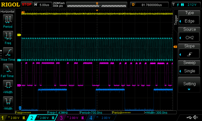This screenshot has width=202, height=121.
Task: Click the channel 2 ground marker
Action: pos(19,60)
